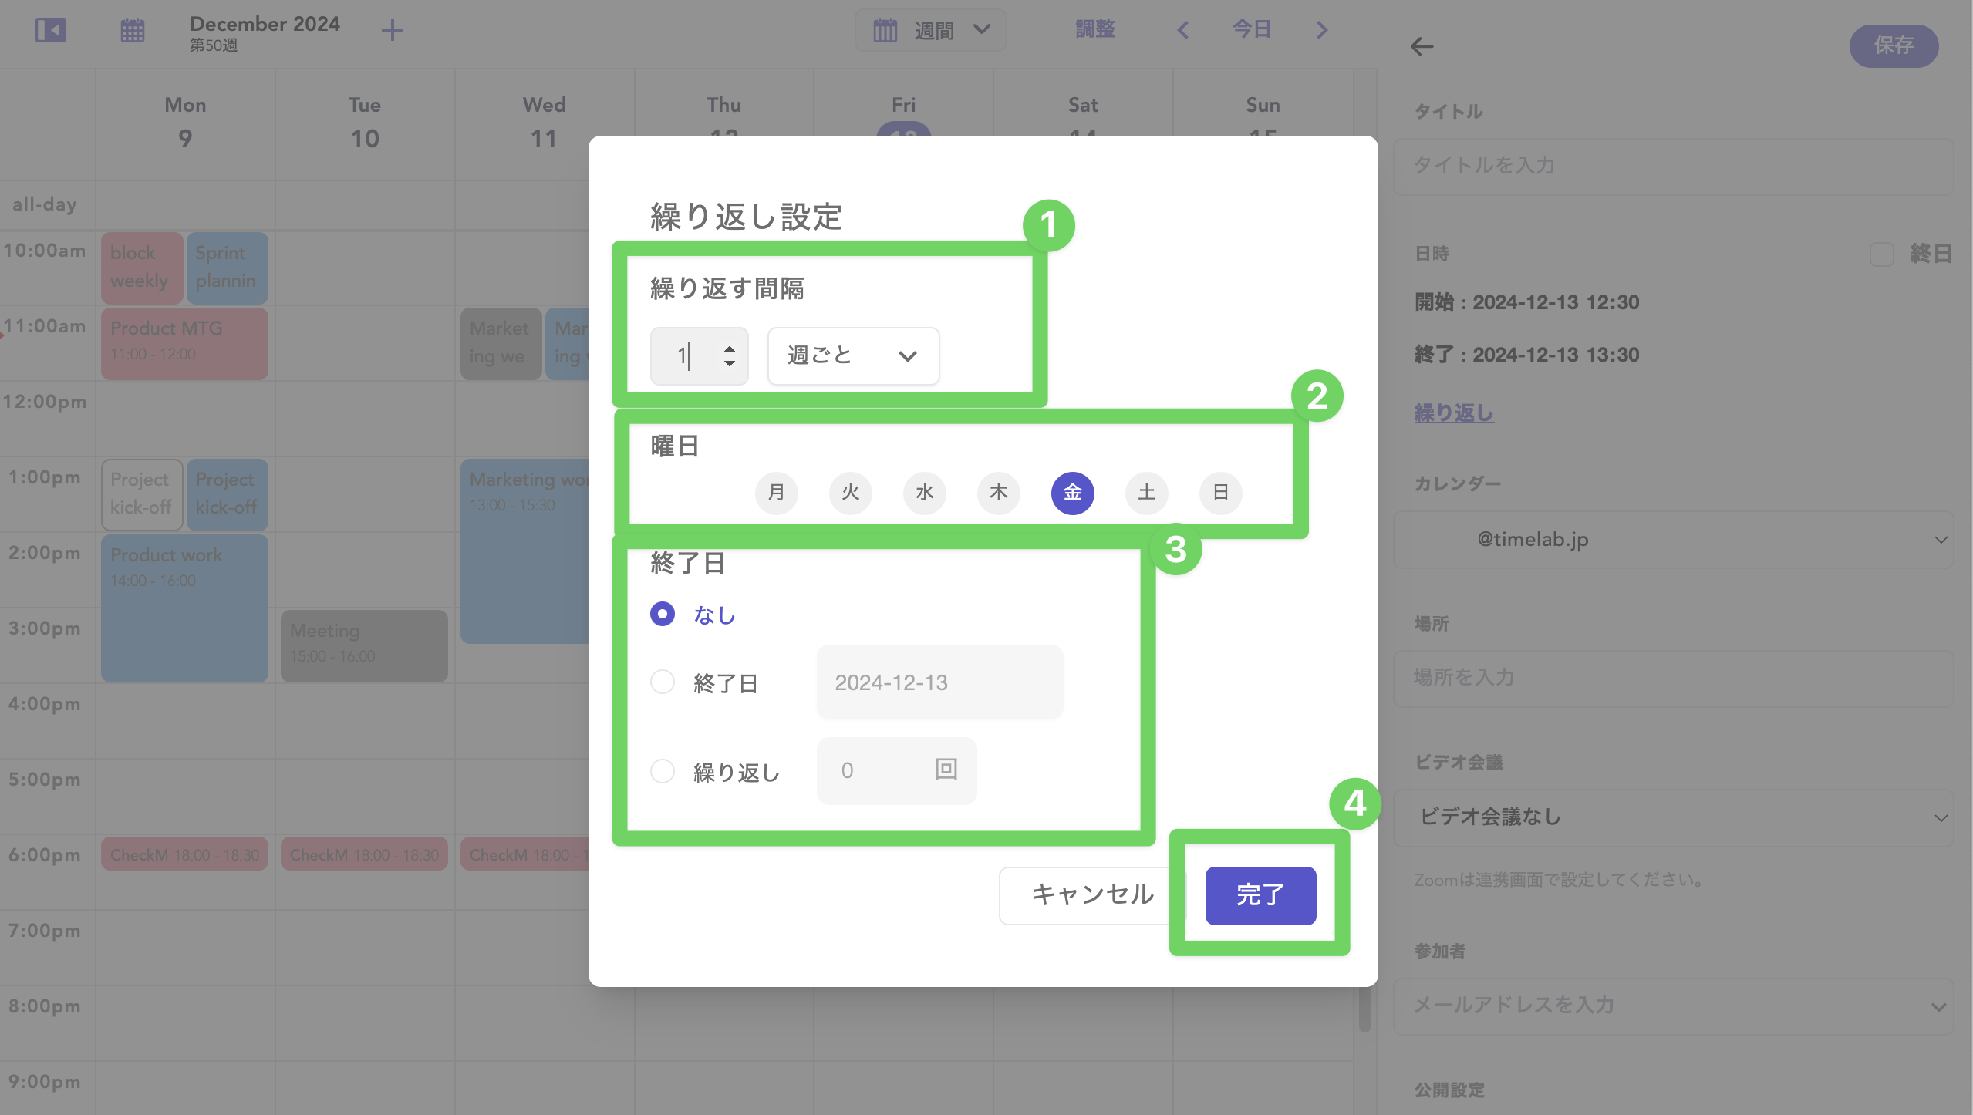Open Tuesday's CheckM 18:00 event
The image size is (1973, 1115).
coord(364,854)
